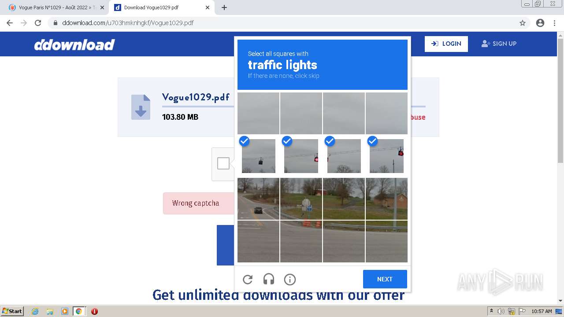This screenshot has height=317, width=564.
Task: Open SIGN UP link
Action: [x=499, y=44]
